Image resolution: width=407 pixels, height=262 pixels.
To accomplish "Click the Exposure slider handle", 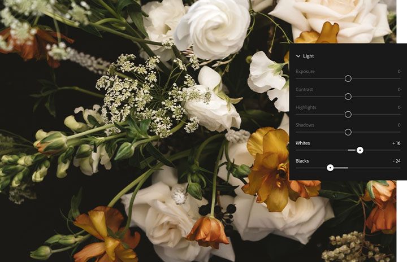I will [348, 78].
